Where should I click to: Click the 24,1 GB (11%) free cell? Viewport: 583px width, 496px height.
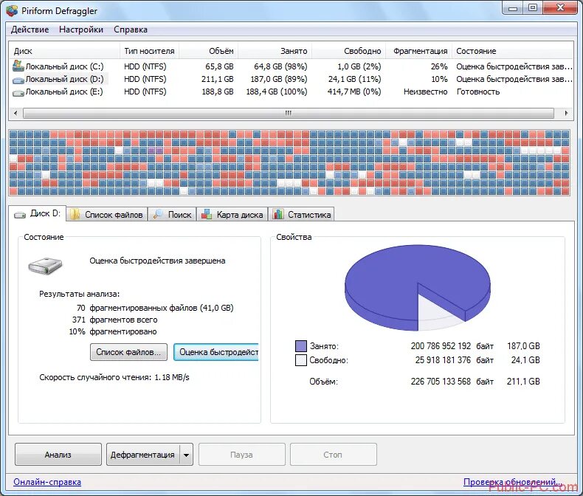tap(355, 79)
